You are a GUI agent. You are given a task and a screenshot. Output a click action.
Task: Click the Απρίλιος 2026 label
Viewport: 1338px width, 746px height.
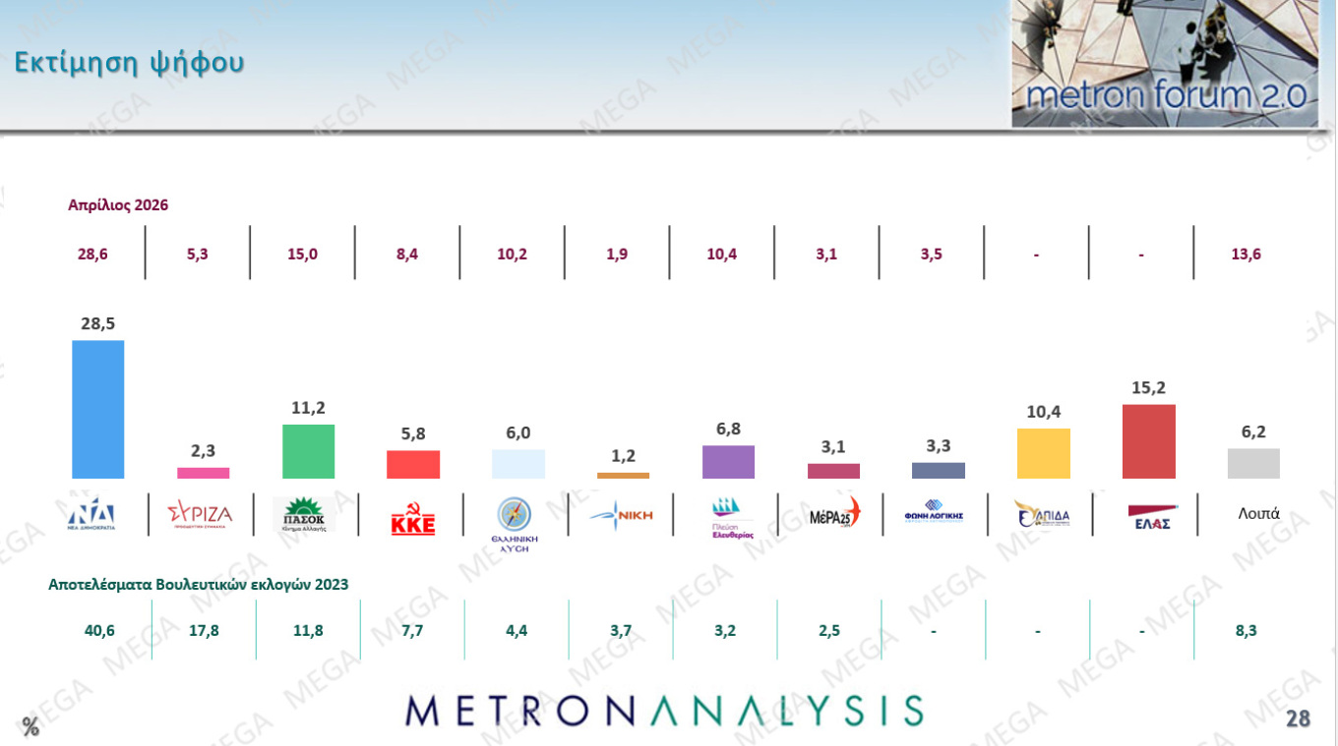pos(118,205)
